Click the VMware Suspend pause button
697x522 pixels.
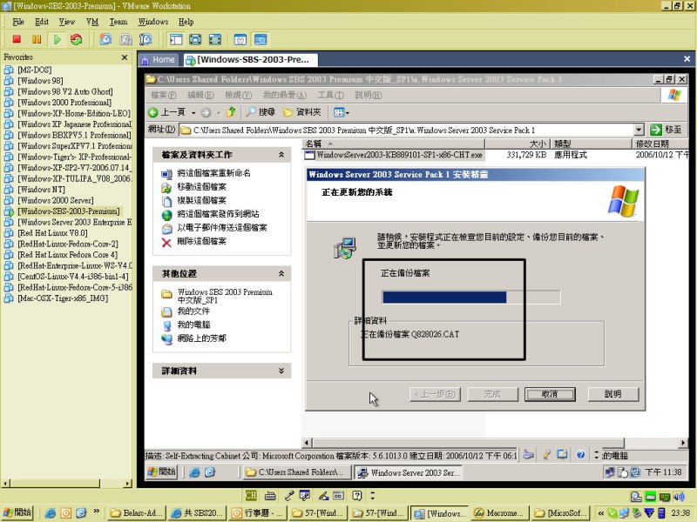point(37,39)
